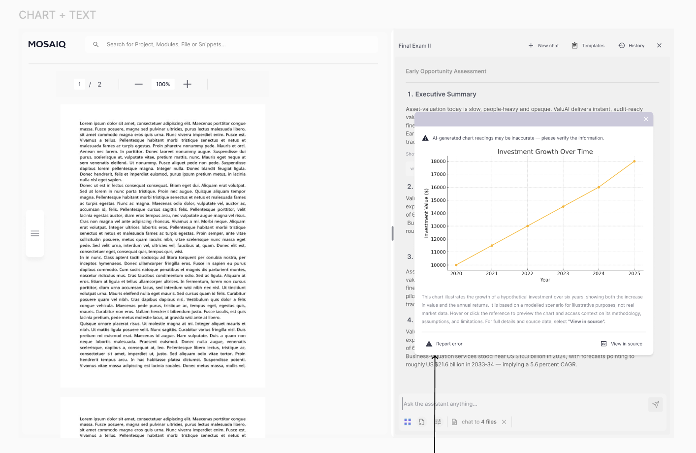The image size is (696, 453).
Task: Start a New chat
Action: click(x=543, y=45)
